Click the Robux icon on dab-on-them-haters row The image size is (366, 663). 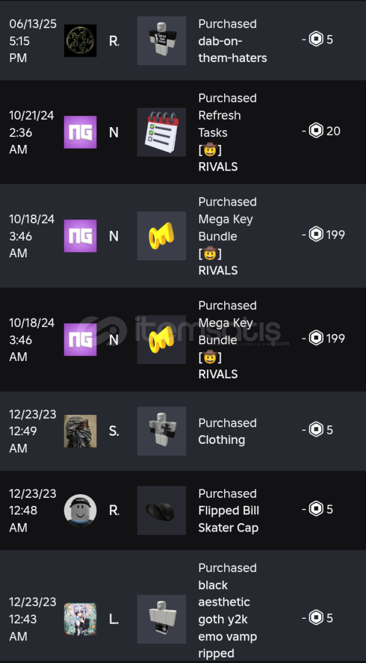[316, 39]
